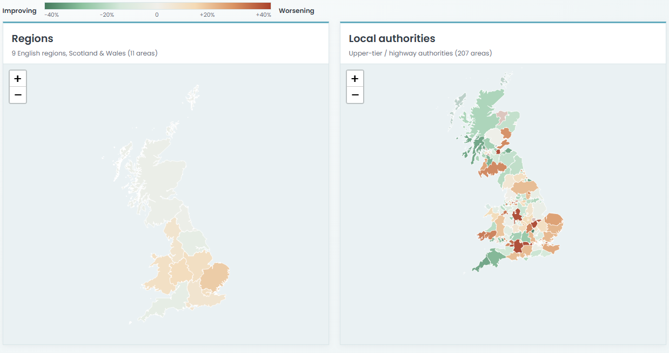Image resolution: width=669 pixels, height=353 pixels.
Task: Click the "-20%" legend tick label
Action: (107, 15)
